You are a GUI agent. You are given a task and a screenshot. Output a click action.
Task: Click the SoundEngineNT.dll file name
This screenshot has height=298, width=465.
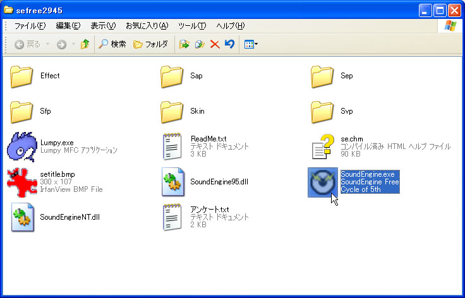69,217
